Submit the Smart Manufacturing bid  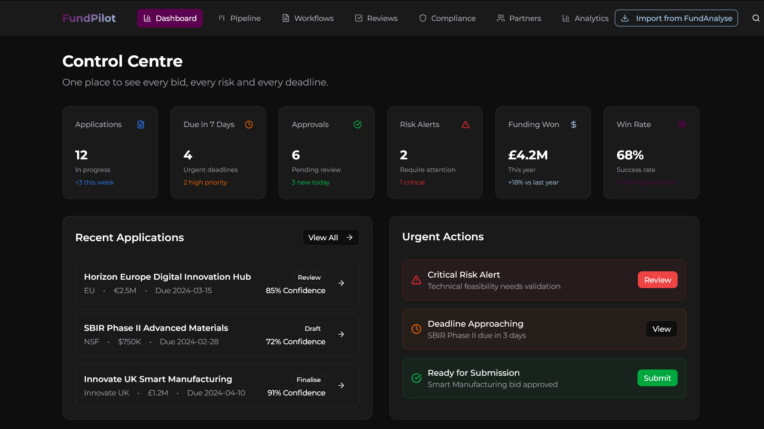657,378
